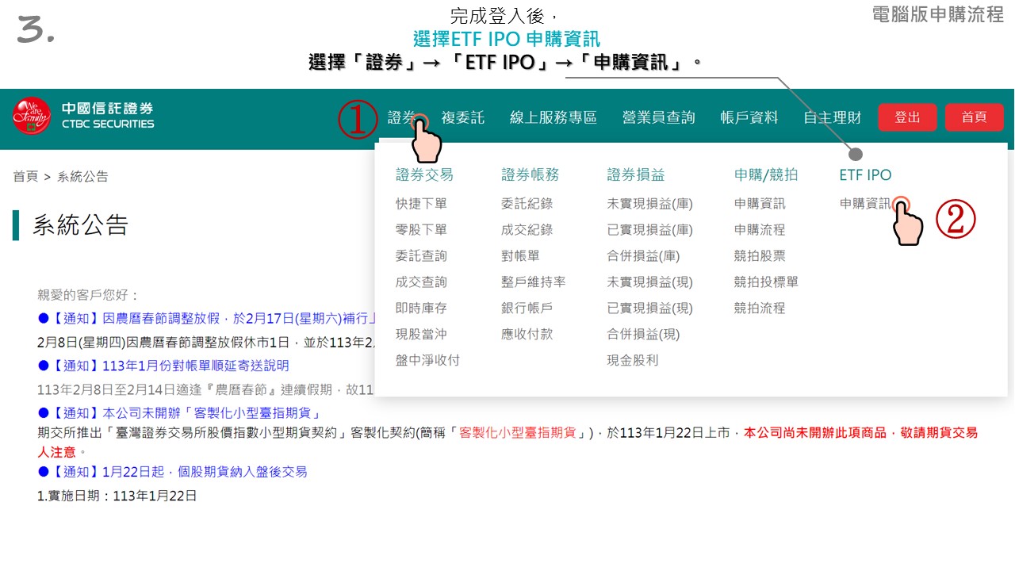The image size is (1015, 571).
Task: Open notice 本公司未開辦客製化小型臺指期貨
Action: point(178,413)
